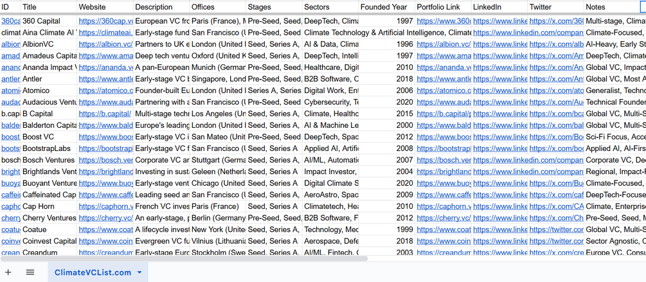Open Atomico's website link
The height and width of the screenshot is (282, 646).
point(106,90)
